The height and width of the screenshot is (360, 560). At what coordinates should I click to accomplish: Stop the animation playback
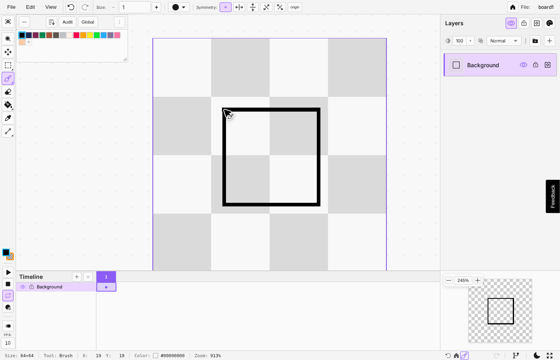pyautogui.click(x=8, y=284)
